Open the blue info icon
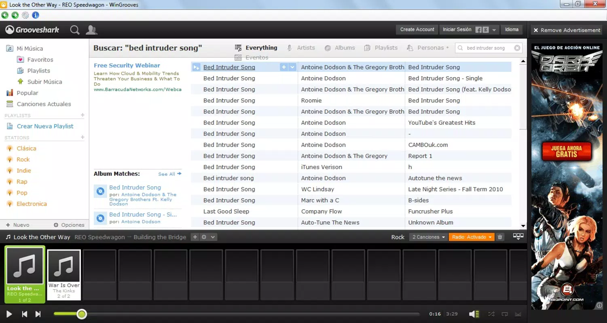 pyautogui.click(x=36, y=15)
